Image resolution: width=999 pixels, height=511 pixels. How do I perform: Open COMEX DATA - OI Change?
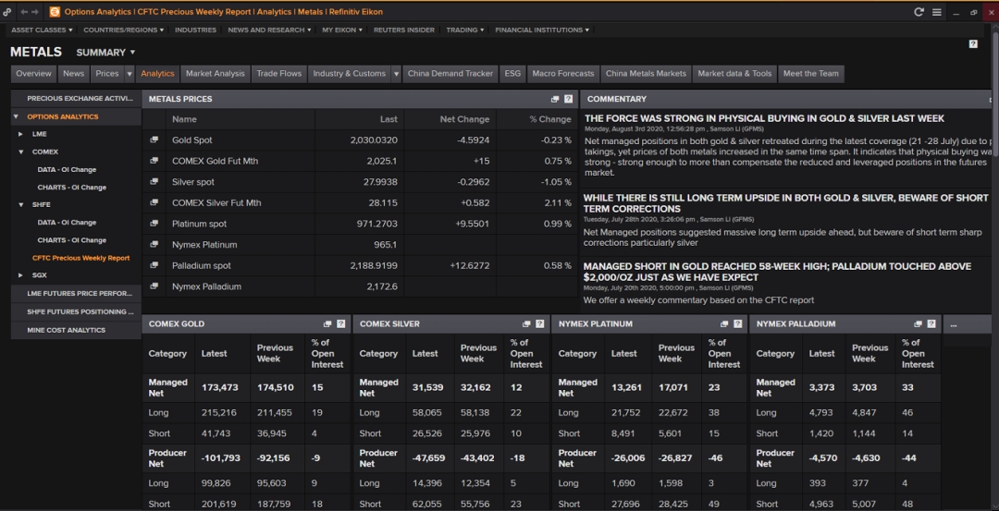click(67, 170)
